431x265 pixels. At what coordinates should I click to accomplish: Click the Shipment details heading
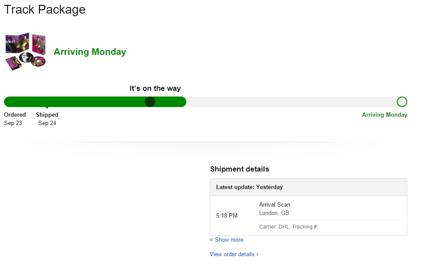tap(239, 169)
